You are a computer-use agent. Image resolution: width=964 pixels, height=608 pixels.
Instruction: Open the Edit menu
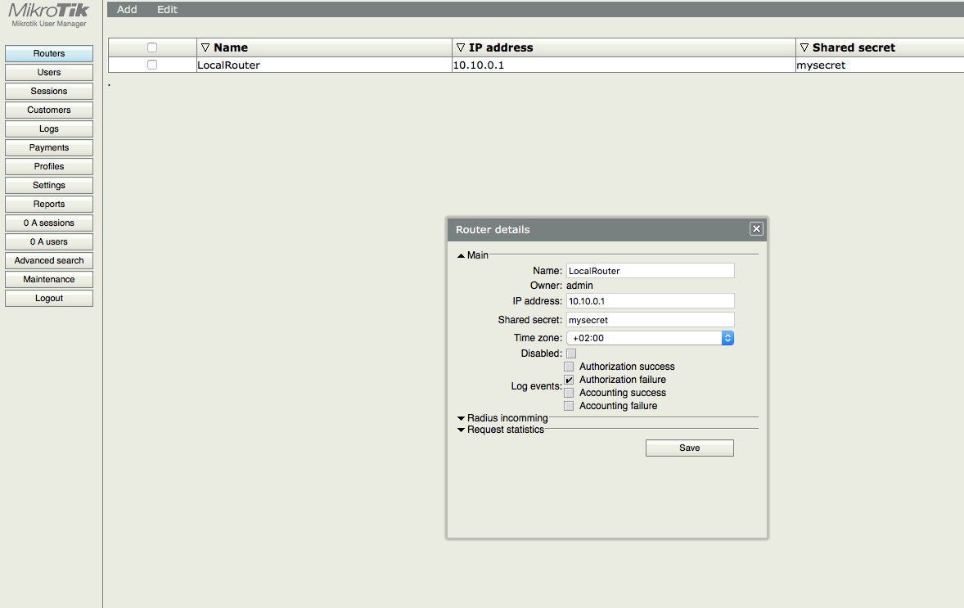(167, 9)
